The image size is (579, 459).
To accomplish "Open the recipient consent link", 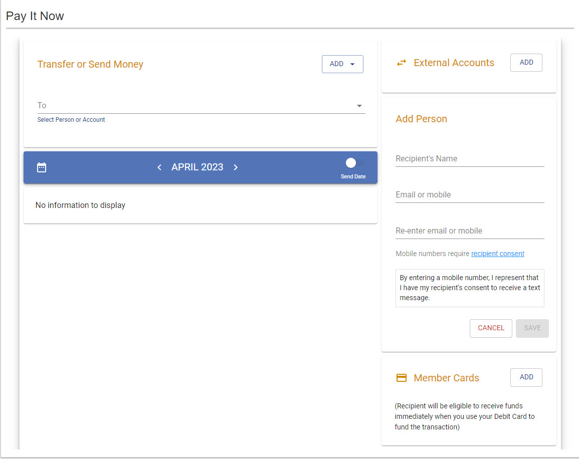I will (497, 254).
